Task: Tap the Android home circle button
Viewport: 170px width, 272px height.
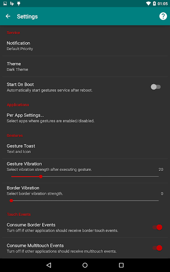Action: [x=85, y=265]
